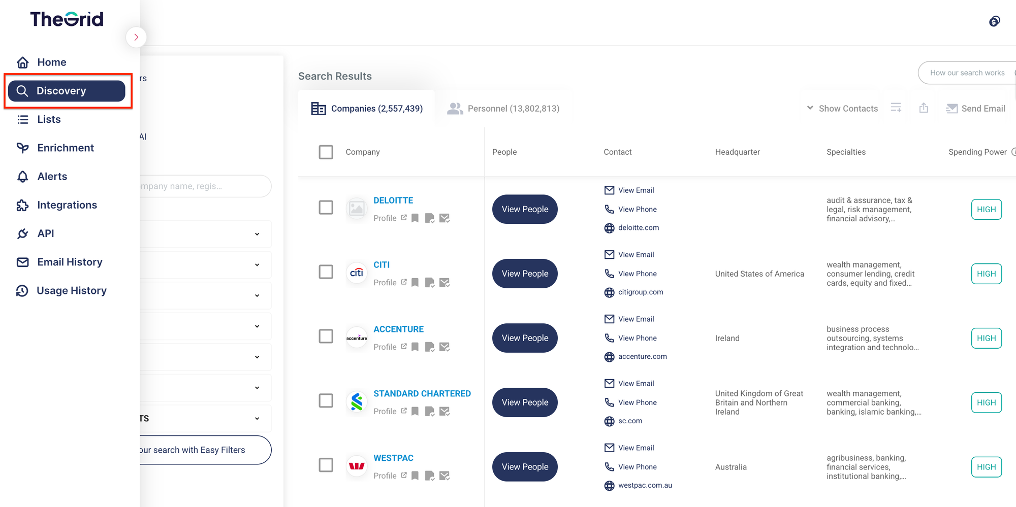Open API section in sidebar

point(35,233)
